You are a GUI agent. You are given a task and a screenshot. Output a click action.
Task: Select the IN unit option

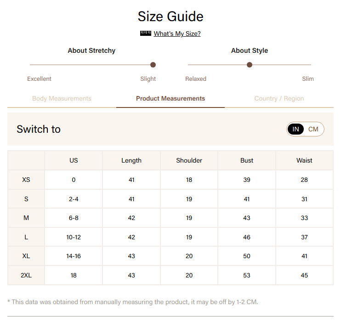tap(296, 129)
